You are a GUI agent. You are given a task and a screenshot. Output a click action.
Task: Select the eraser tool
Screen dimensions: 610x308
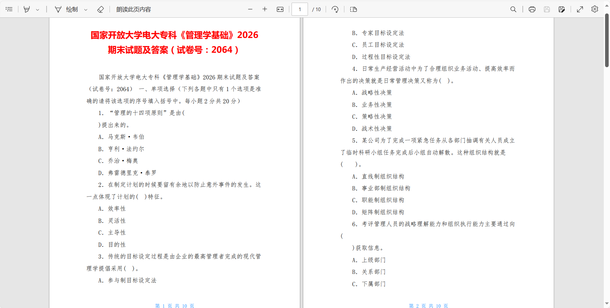click(x=101, y=9)
